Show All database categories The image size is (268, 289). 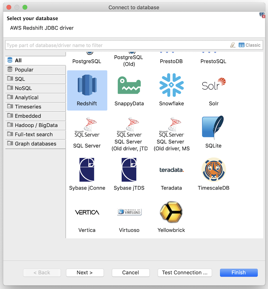[x=36, y=60]
